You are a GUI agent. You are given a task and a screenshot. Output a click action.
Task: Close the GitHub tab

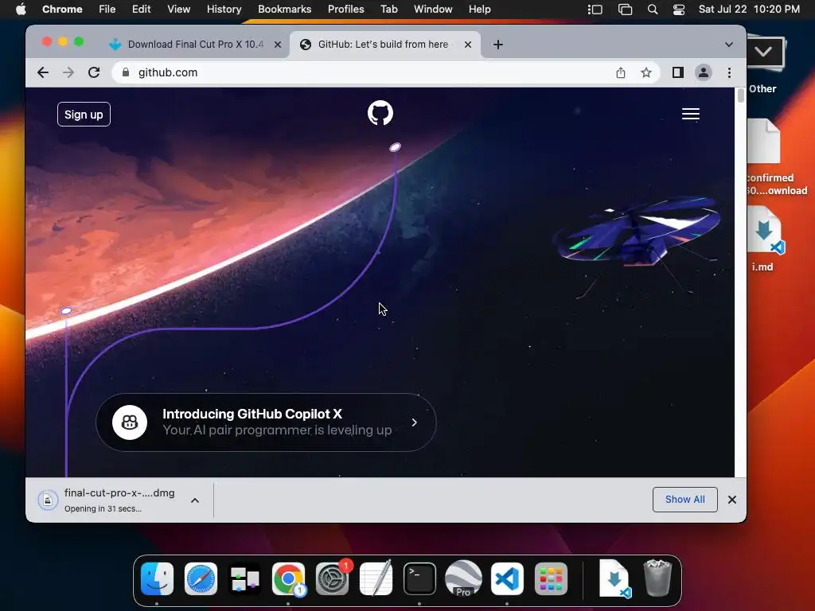pyautogui.click(x=468, y=45)
